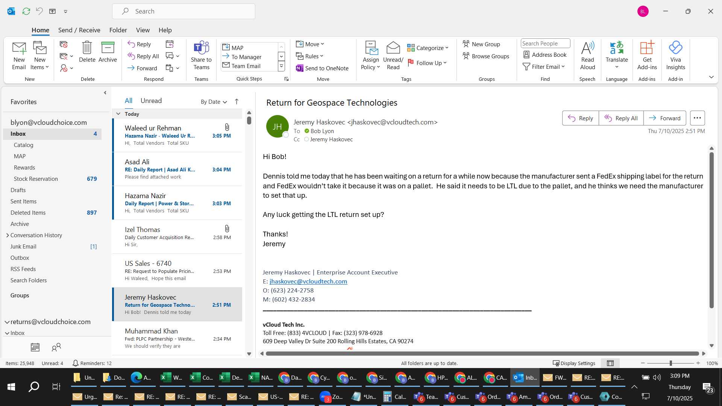This screenshot has height=406, width=722.
Task: Open the Help ribbon tab
Action: click(165, 30)
